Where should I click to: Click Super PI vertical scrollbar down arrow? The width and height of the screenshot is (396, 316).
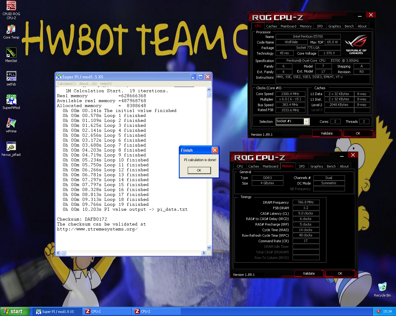pos(209,247)
